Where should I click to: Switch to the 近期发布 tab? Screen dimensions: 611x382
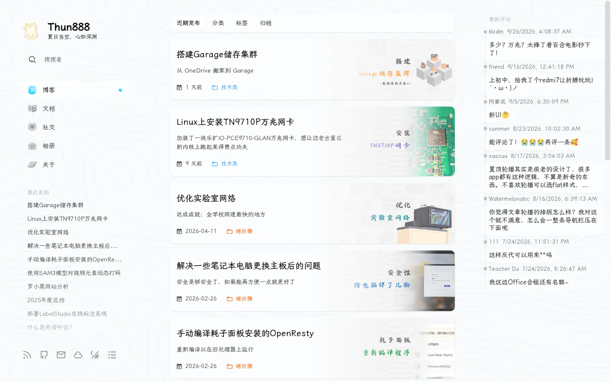188,23
